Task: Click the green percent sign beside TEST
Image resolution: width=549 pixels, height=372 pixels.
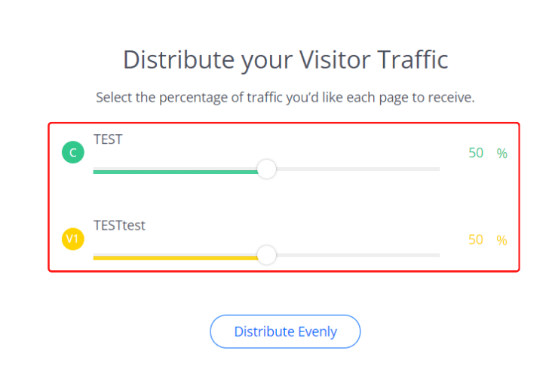Action: (501, 153)
